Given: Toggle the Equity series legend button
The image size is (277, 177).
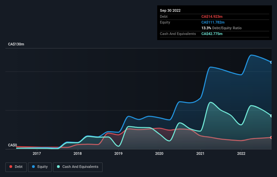Looking at the screenshot, I should click(40, 167).
